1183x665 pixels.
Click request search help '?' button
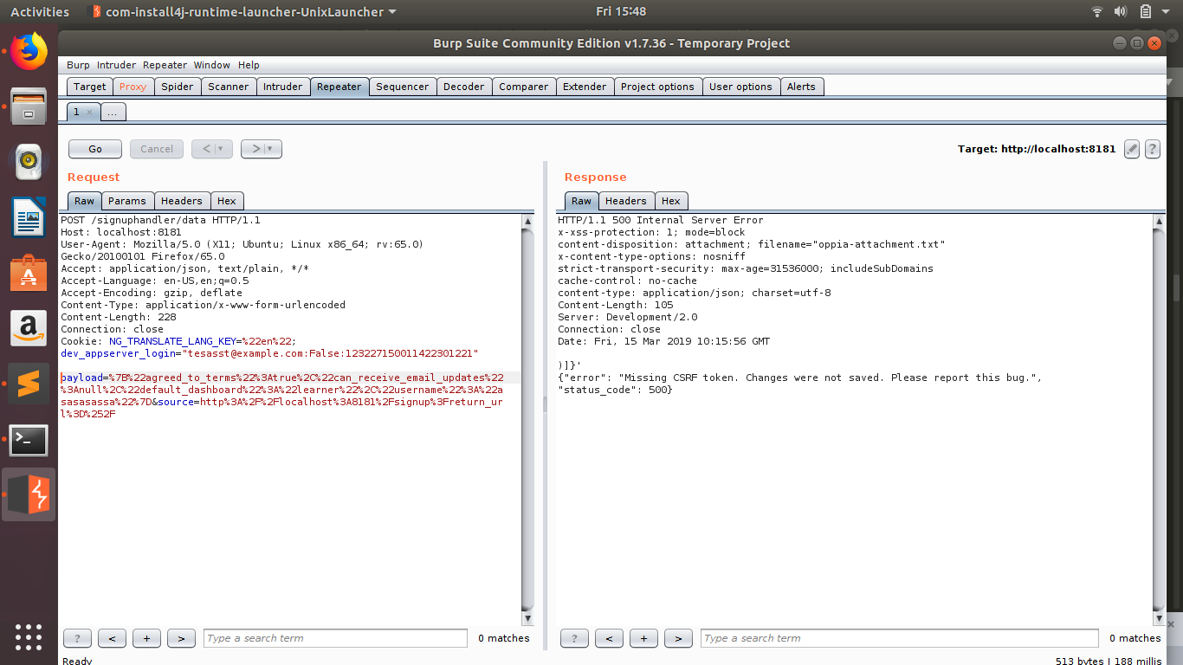pyautogui.click(x=77, y=638)
